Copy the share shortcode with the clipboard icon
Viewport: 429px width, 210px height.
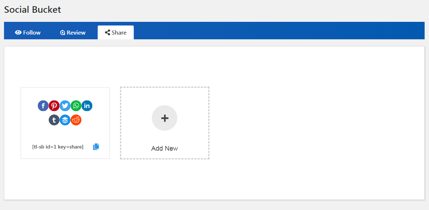(96, 147)
